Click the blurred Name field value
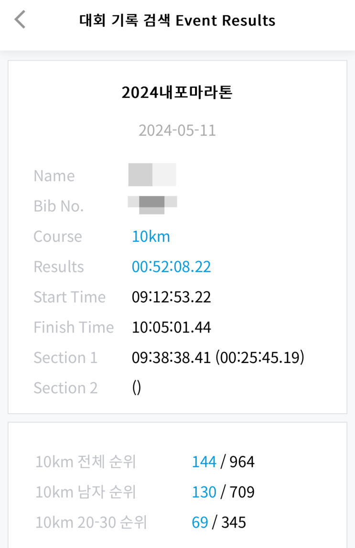Screen dimensions: 355x548 point(152,175)
